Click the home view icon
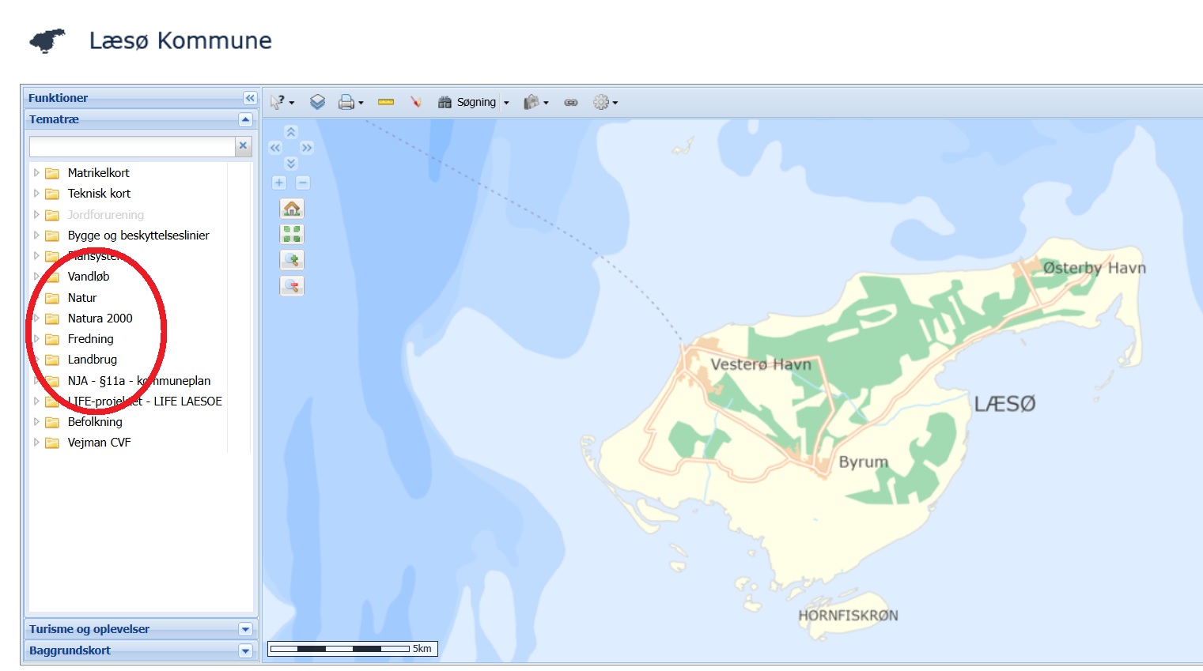1203x671 pixels. click(291, 208)
